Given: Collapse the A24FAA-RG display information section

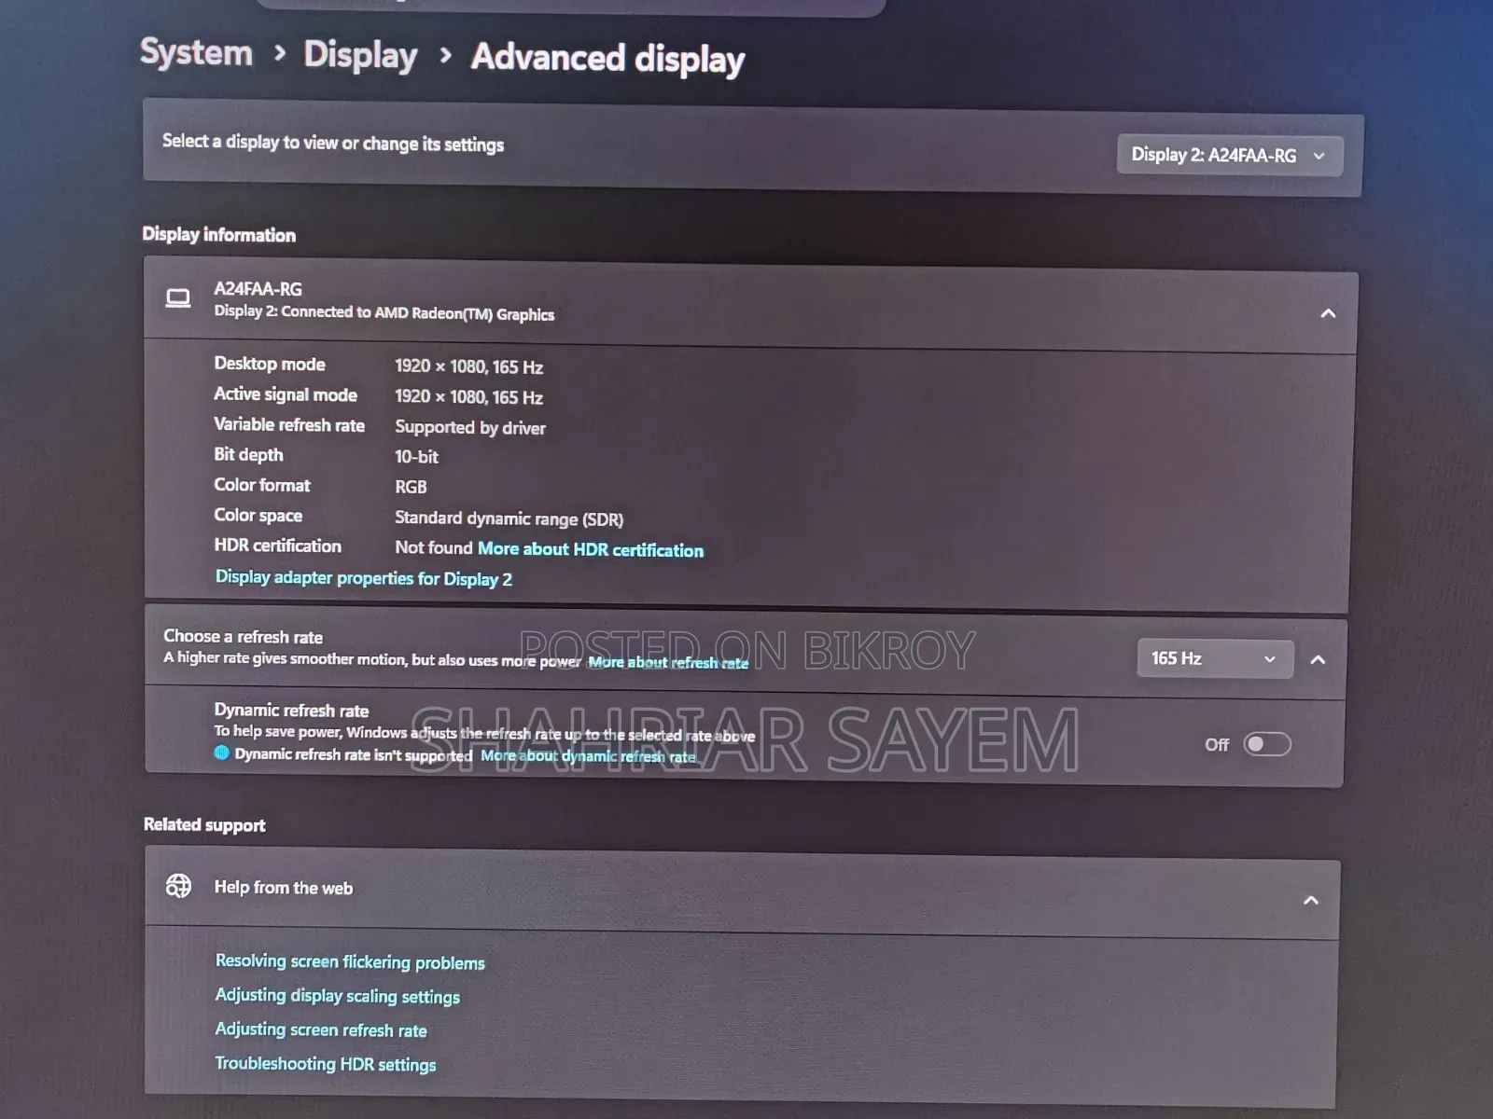Looking at the screenshot, I should (1328, 313).
